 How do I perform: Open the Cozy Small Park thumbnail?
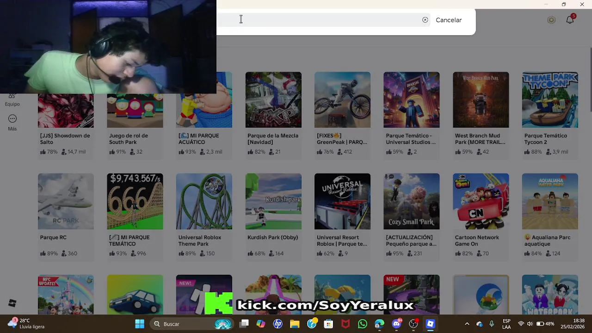click(412, 201)
